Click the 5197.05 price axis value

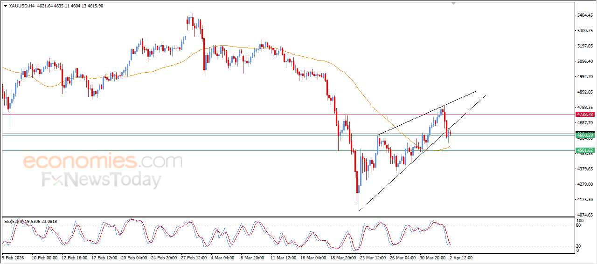584,46
